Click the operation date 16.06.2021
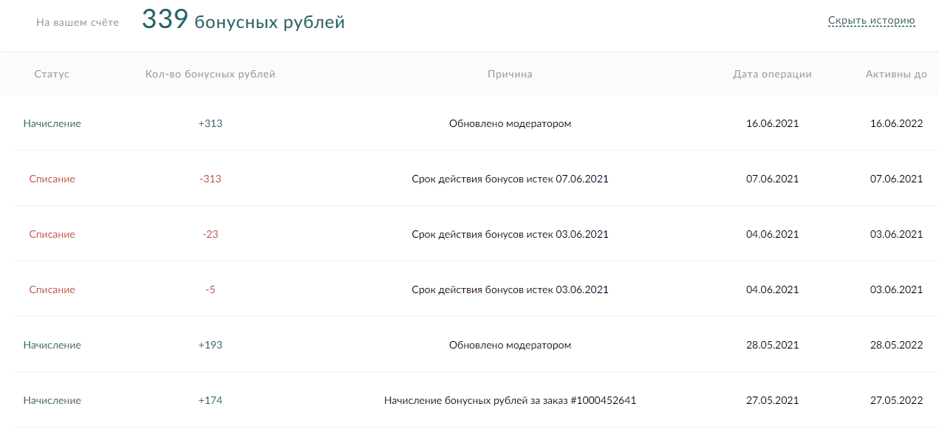 click(772, 123)
